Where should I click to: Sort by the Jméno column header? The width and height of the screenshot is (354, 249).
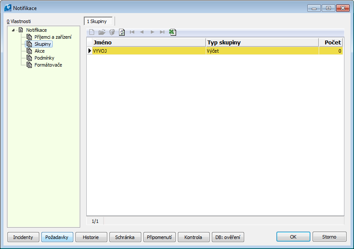click(149, 42)
